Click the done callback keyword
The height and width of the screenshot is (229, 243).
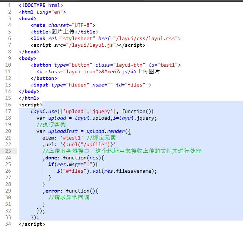[x=51, y=158]
